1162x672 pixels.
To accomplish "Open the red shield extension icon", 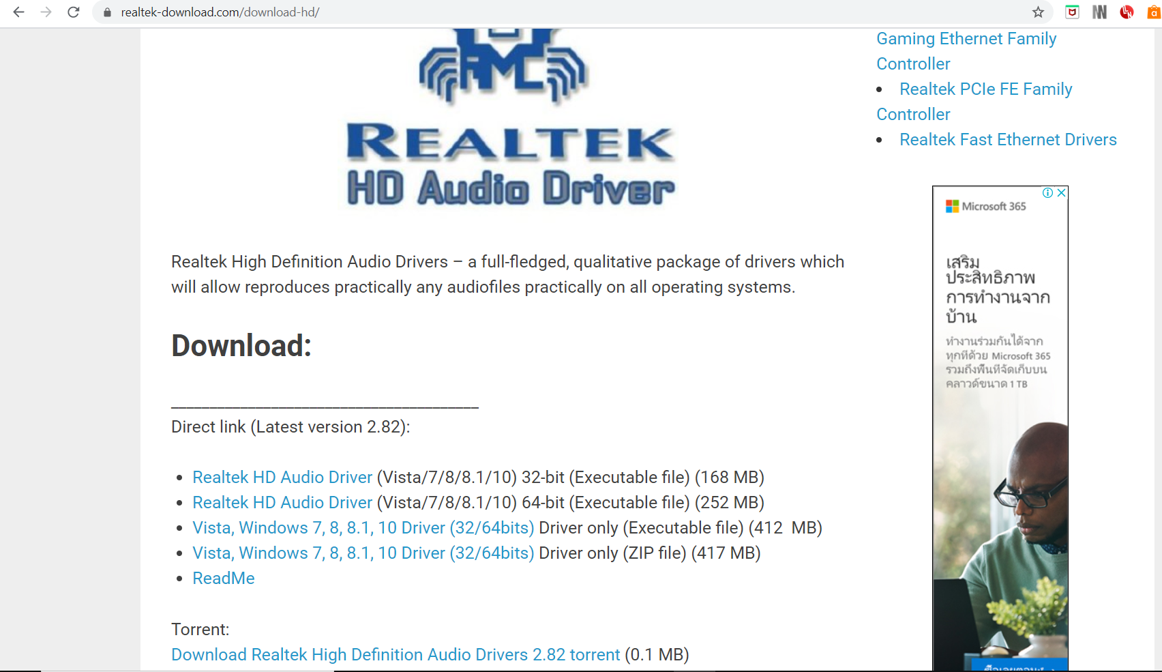I will pyautogui.click(x=1072, y=12).
